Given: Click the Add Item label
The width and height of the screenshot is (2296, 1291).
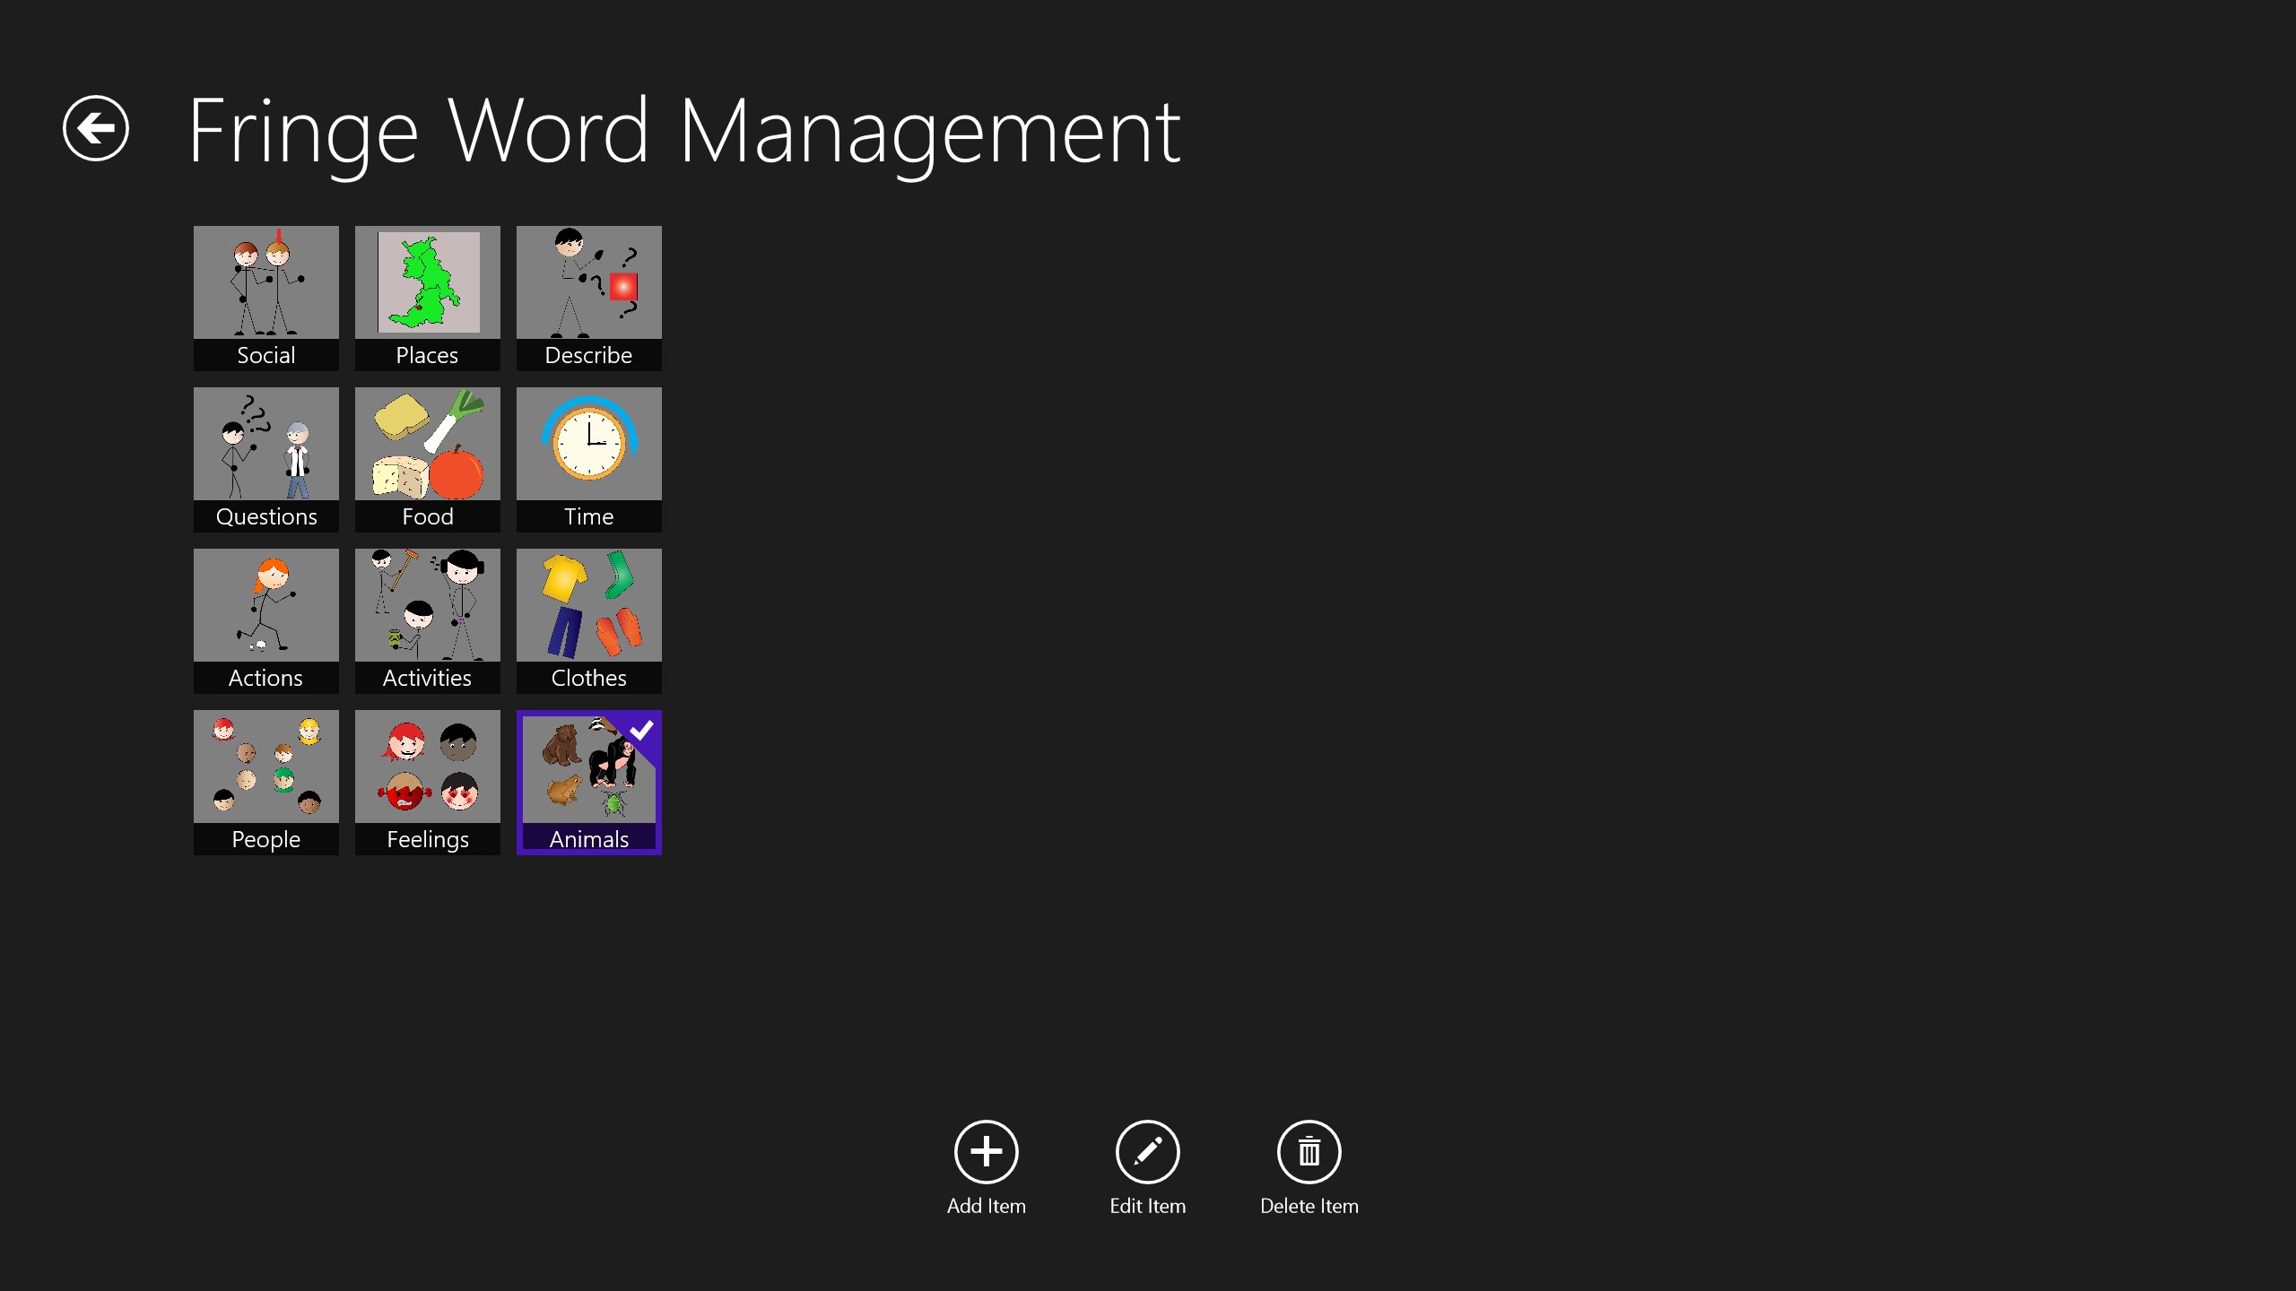Looking at the screenshot, I should pos(986,1207).
